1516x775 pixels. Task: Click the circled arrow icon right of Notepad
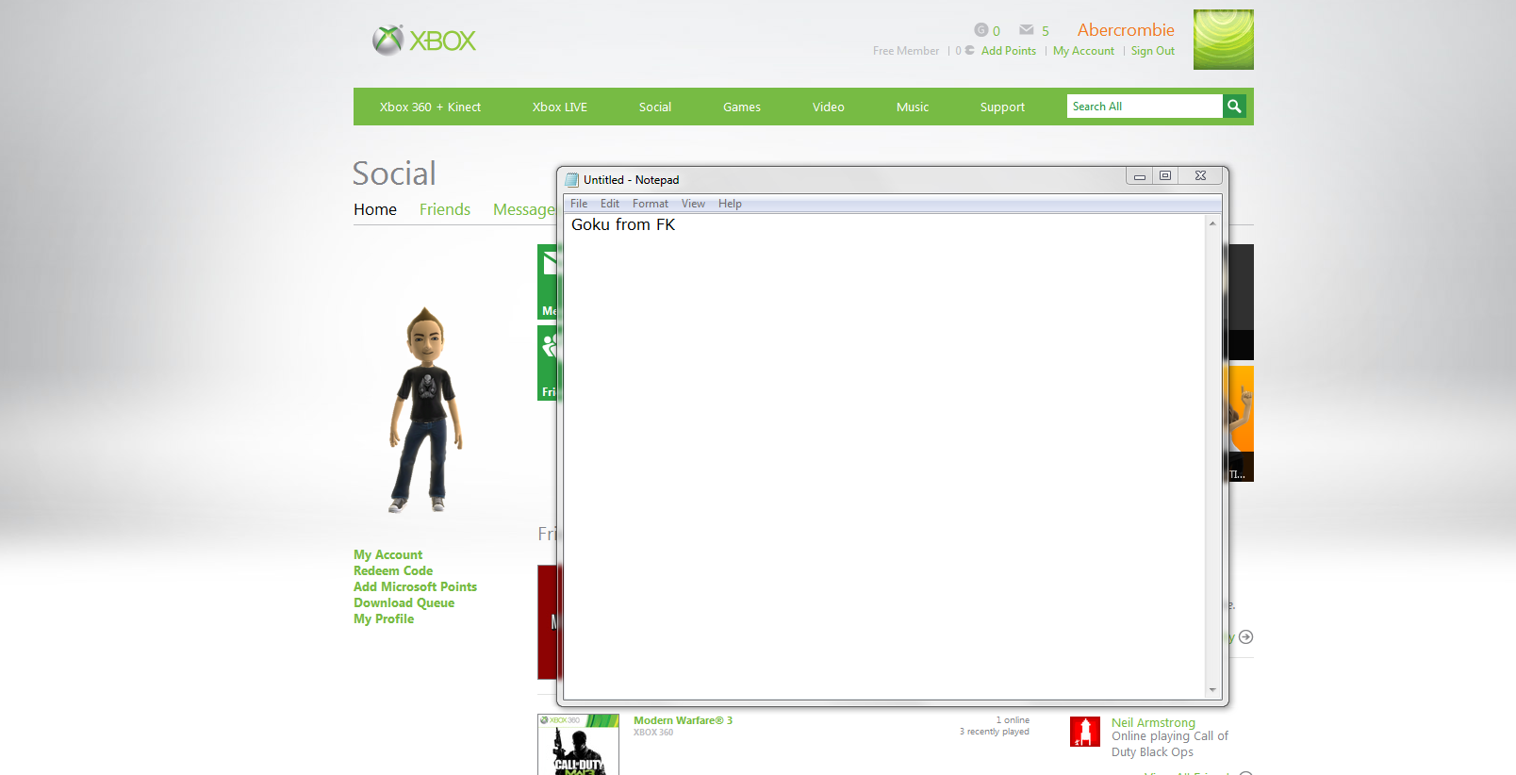[x=1245, y=637]
